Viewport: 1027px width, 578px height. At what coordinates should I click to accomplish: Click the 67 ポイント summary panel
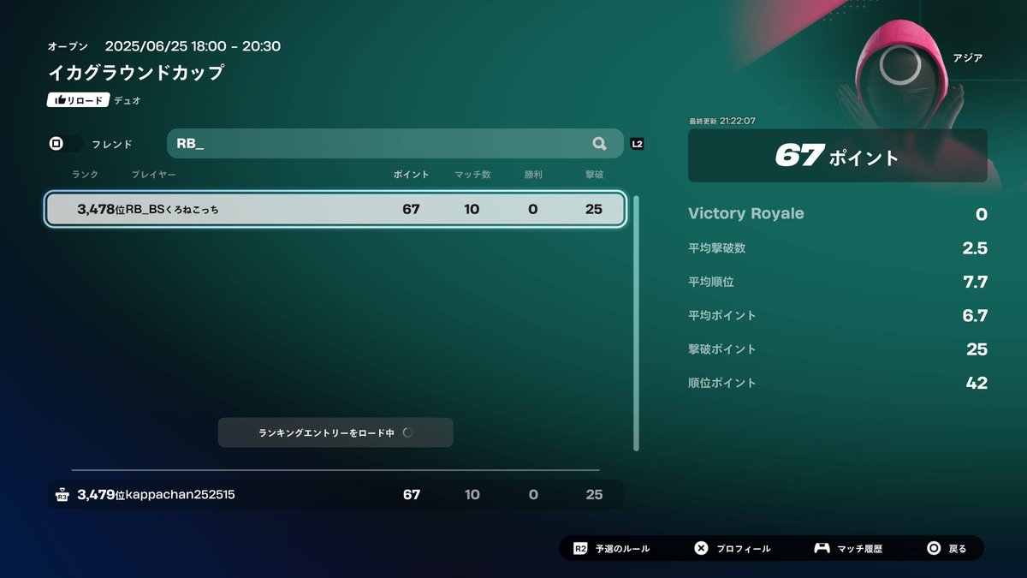(838, 156)
